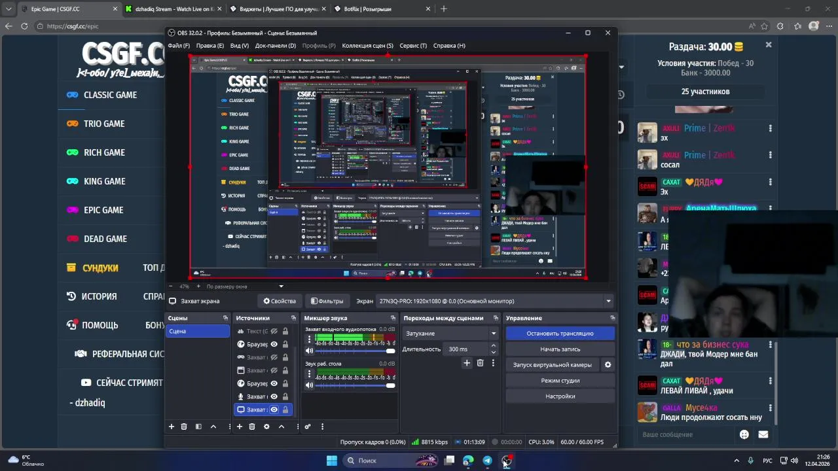Screen dimensions: 838x471
Task: Hide the first Браузер source eye
Action: pyautogui.click(x=274, y=344)
